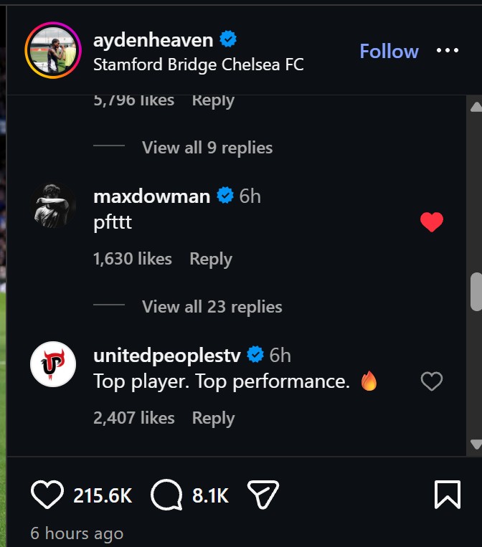Like the post with the heart icon
Image resolution: width=482 pixels, height=547 pixels.
tap(47, 495)
